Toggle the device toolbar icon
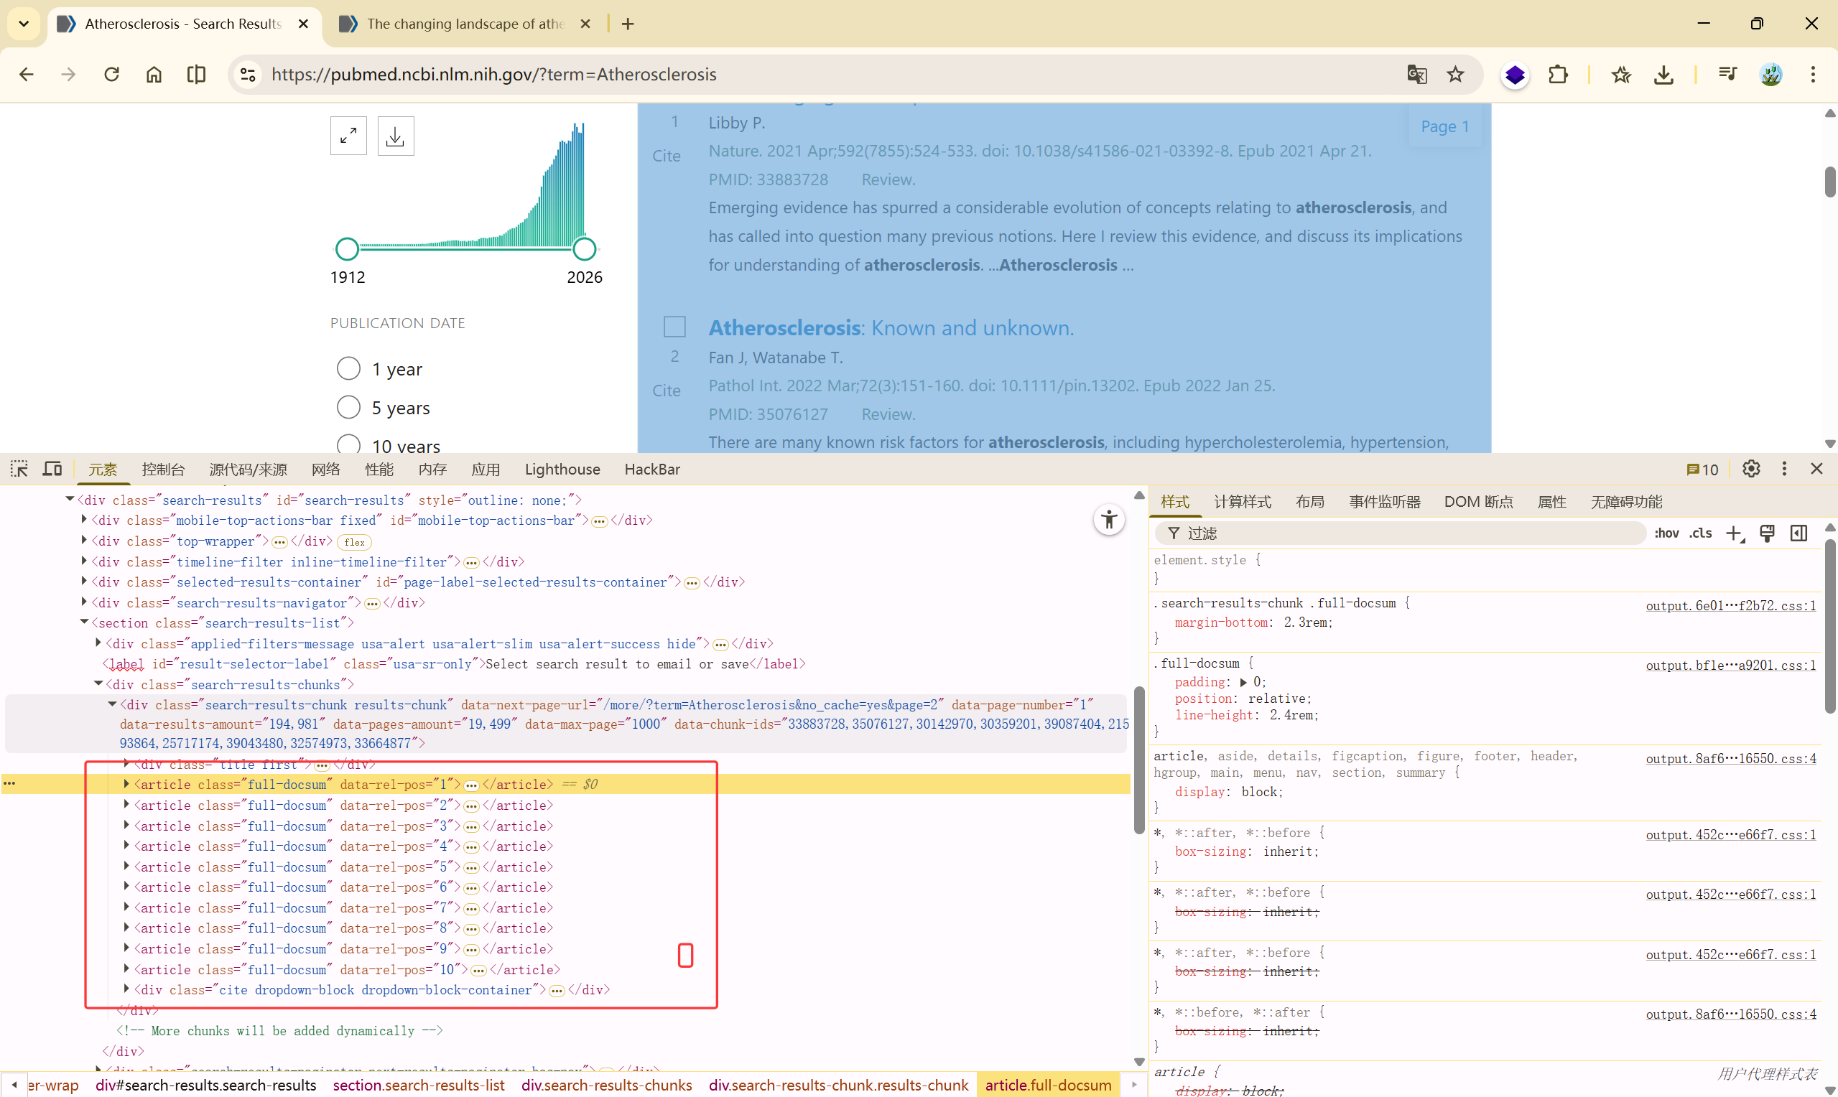Screen dimensions: 1838x1097 (x=52, y=469)
